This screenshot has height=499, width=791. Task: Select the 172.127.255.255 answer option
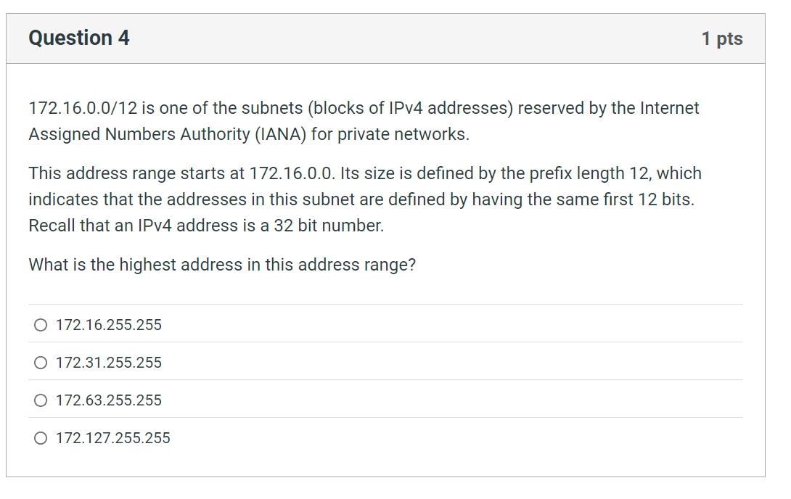tap(41, 438)
